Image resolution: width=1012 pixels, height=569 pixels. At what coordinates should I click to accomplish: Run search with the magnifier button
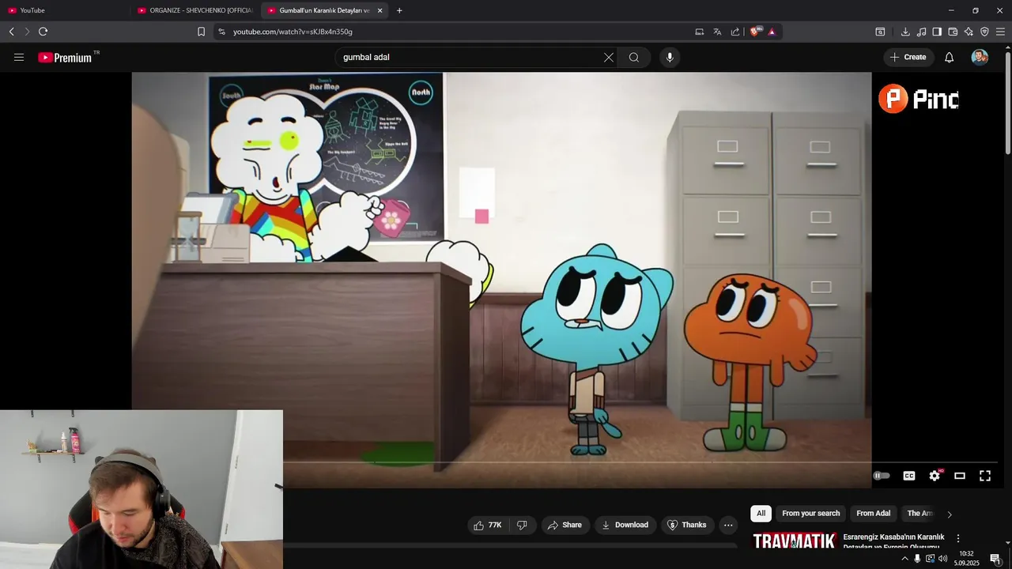(634, 57)
